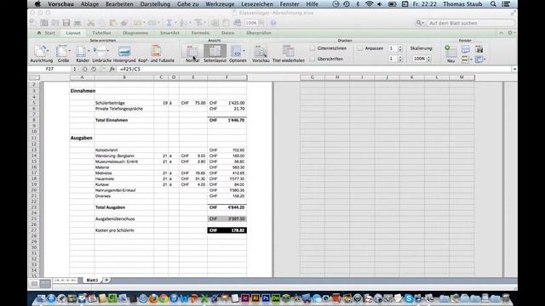This screenshot has width=545, height=306.
Task: Switch to Normal view in the ribbon
Action: pos(192,54)
